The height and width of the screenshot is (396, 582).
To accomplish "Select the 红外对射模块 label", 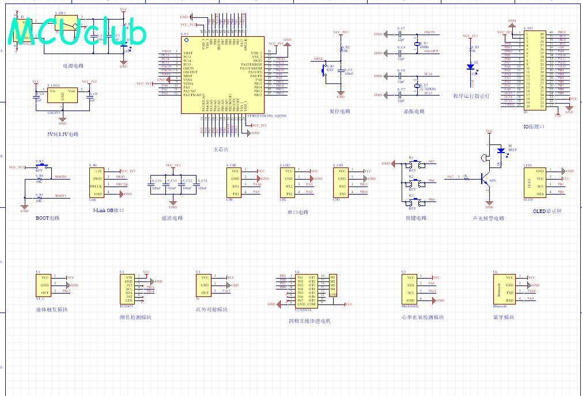I will coord(211,310).
